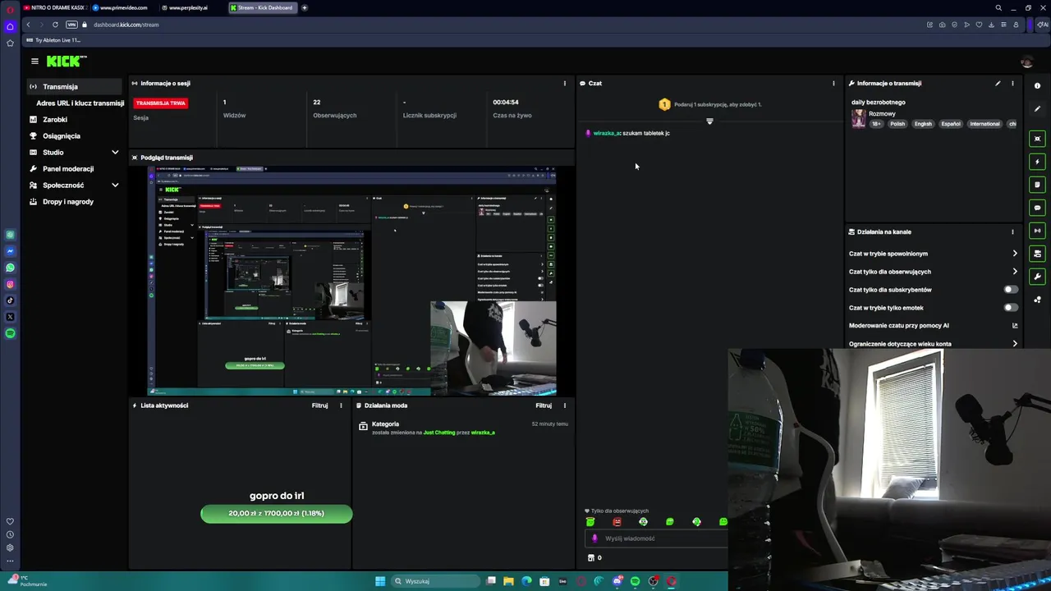This screenshot has width=1051, height=591.
Task: Click the chat shop icon with count 0
Action: coord(591,558)
